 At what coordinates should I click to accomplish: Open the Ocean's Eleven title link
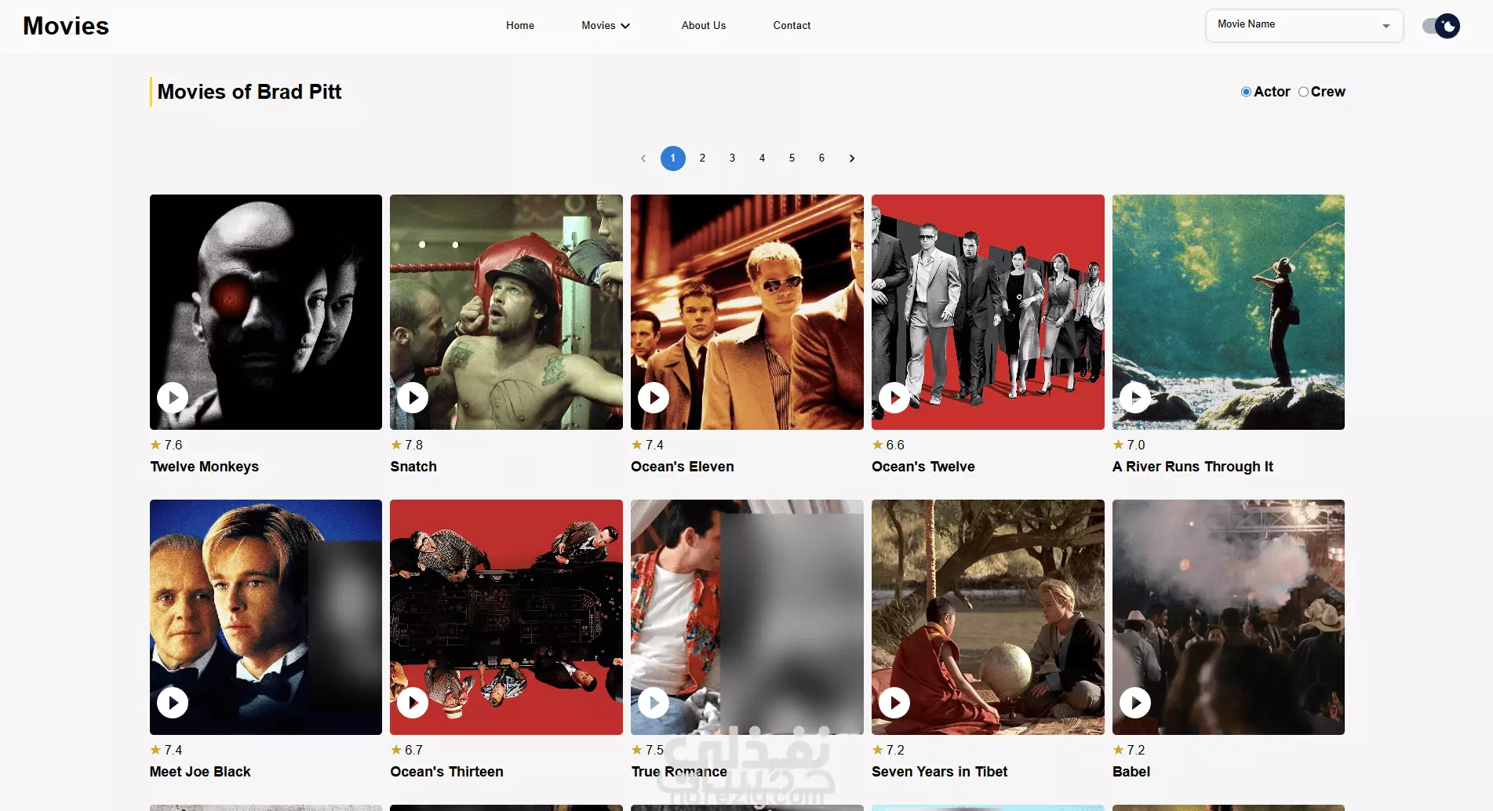(x=683, y=467)
